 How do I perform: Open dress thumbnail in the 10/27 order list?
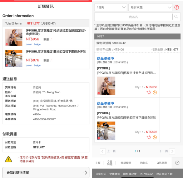[x=106, y=131]
